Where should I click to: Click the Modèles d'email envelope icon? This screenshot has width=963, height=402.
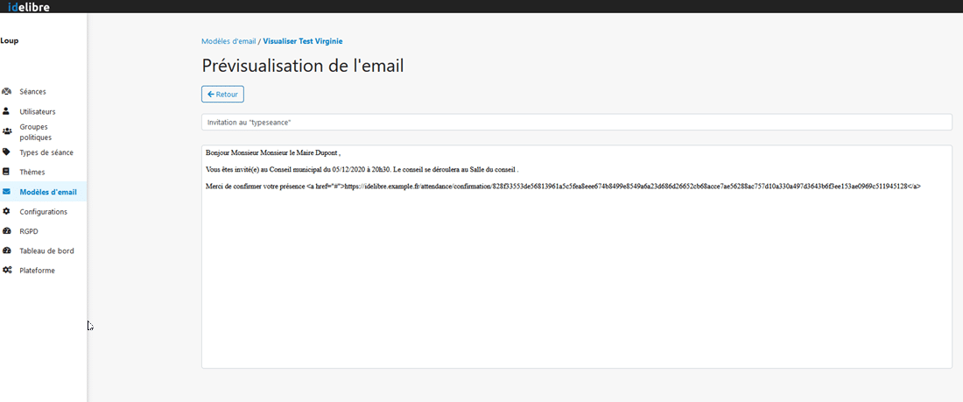coord(7,192)
